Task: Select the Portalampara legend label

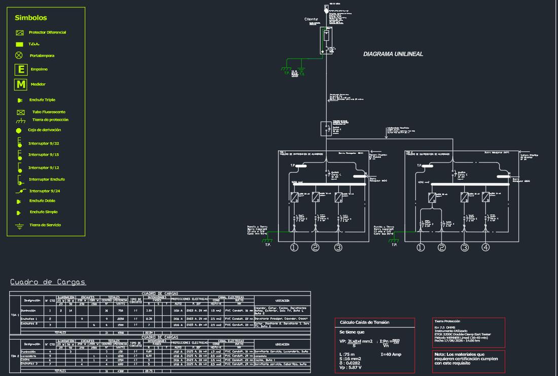Action: tap(42, 55)
